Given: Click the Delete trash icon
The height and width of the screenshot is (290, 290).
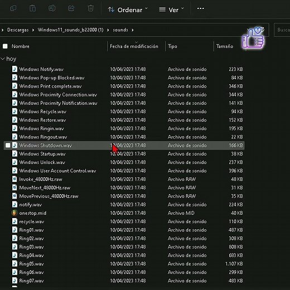Looking at the screenshot, I should point(90,8).
